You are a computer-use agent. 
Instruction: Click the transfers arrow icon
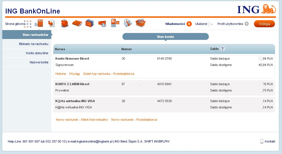52,23
